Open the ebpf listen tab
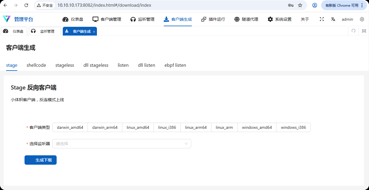This screenshot has height=190, width=369. [x=175, y=65]
